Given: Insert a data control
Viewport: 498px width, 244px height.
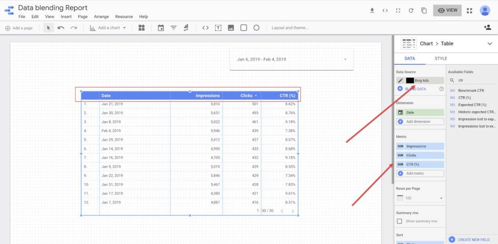Looking at the screenshot, I should coord(186,28).
